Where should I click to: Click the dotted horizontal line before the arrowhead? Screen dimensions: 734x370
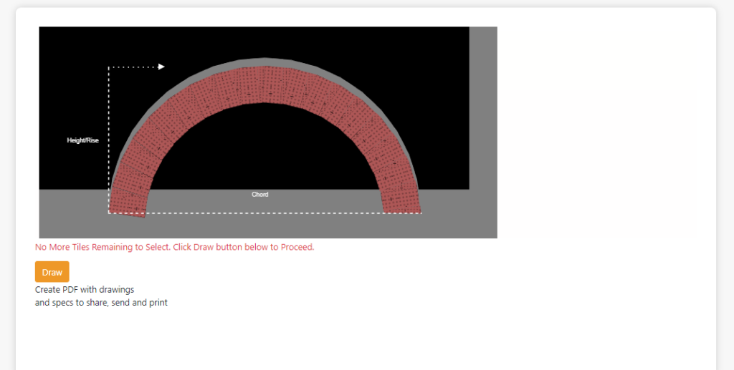[x=133, y=67]
